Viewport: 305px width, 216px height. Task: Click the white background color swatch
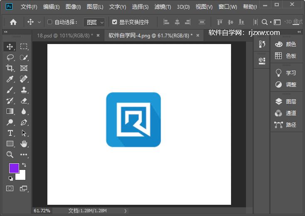click(22, 176)
